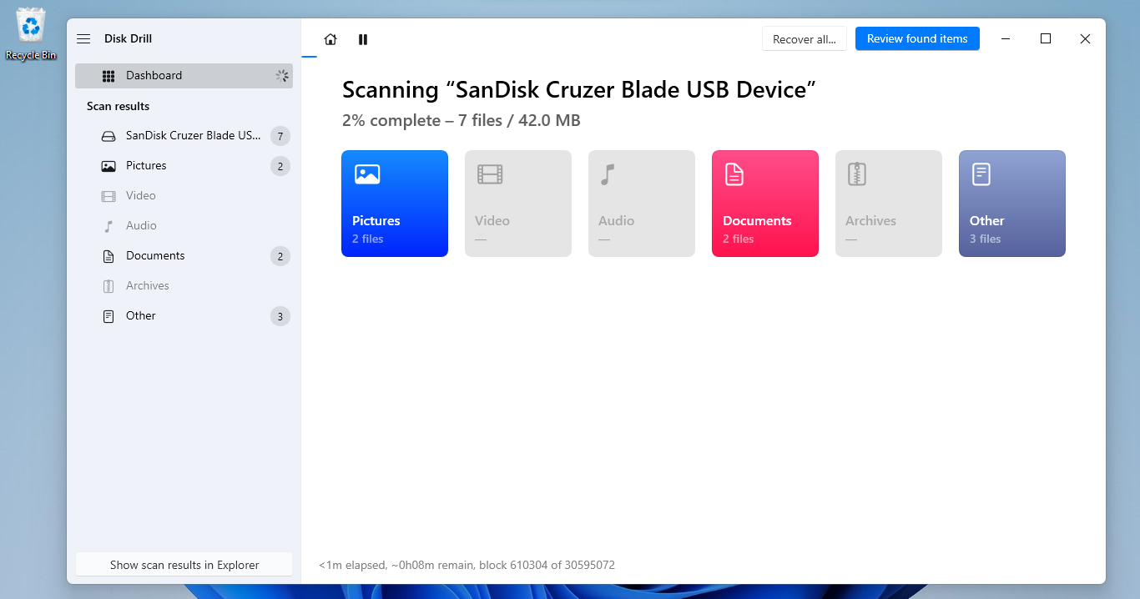Click the Audio note sidebar icon
Screen dimensions: 1140x599
[108, 226]
